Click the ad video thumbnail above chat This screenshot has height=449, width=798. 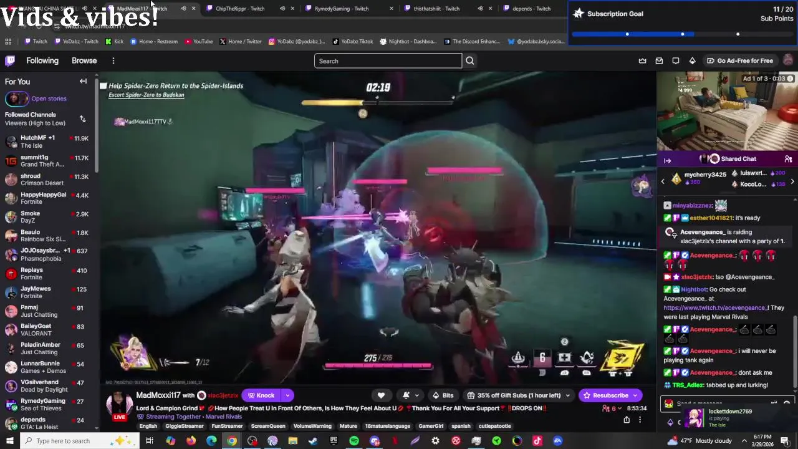727,111
